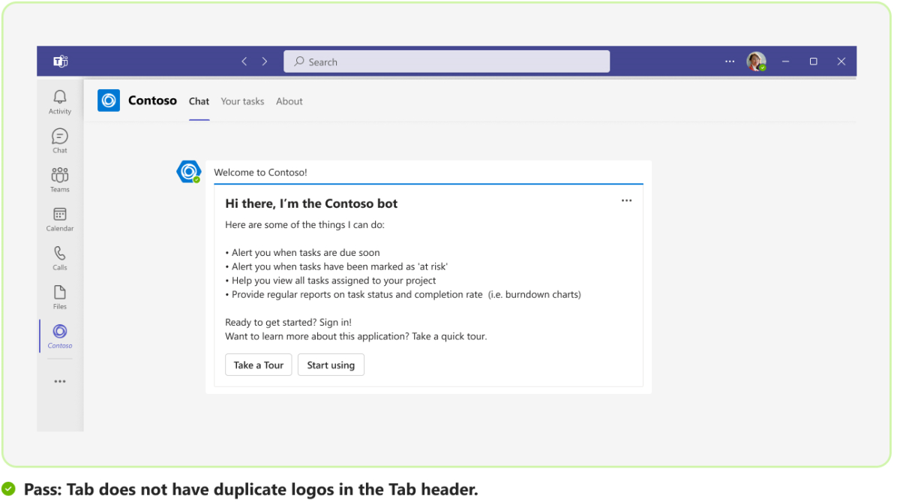
Task: Click 'Take a quick tour' sentence
Action: 449,336
